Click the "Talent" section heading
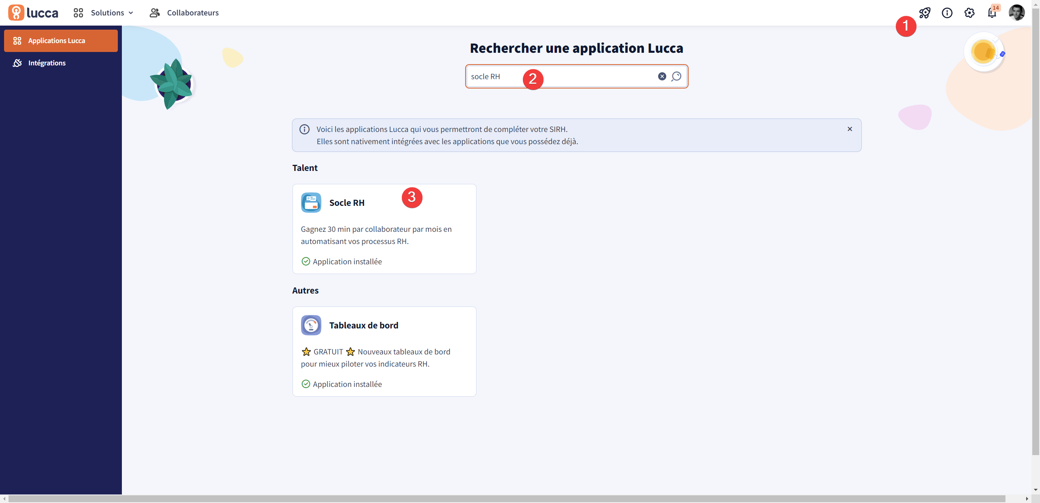Viewport: 1040px width, 503px height. [305, 168]
